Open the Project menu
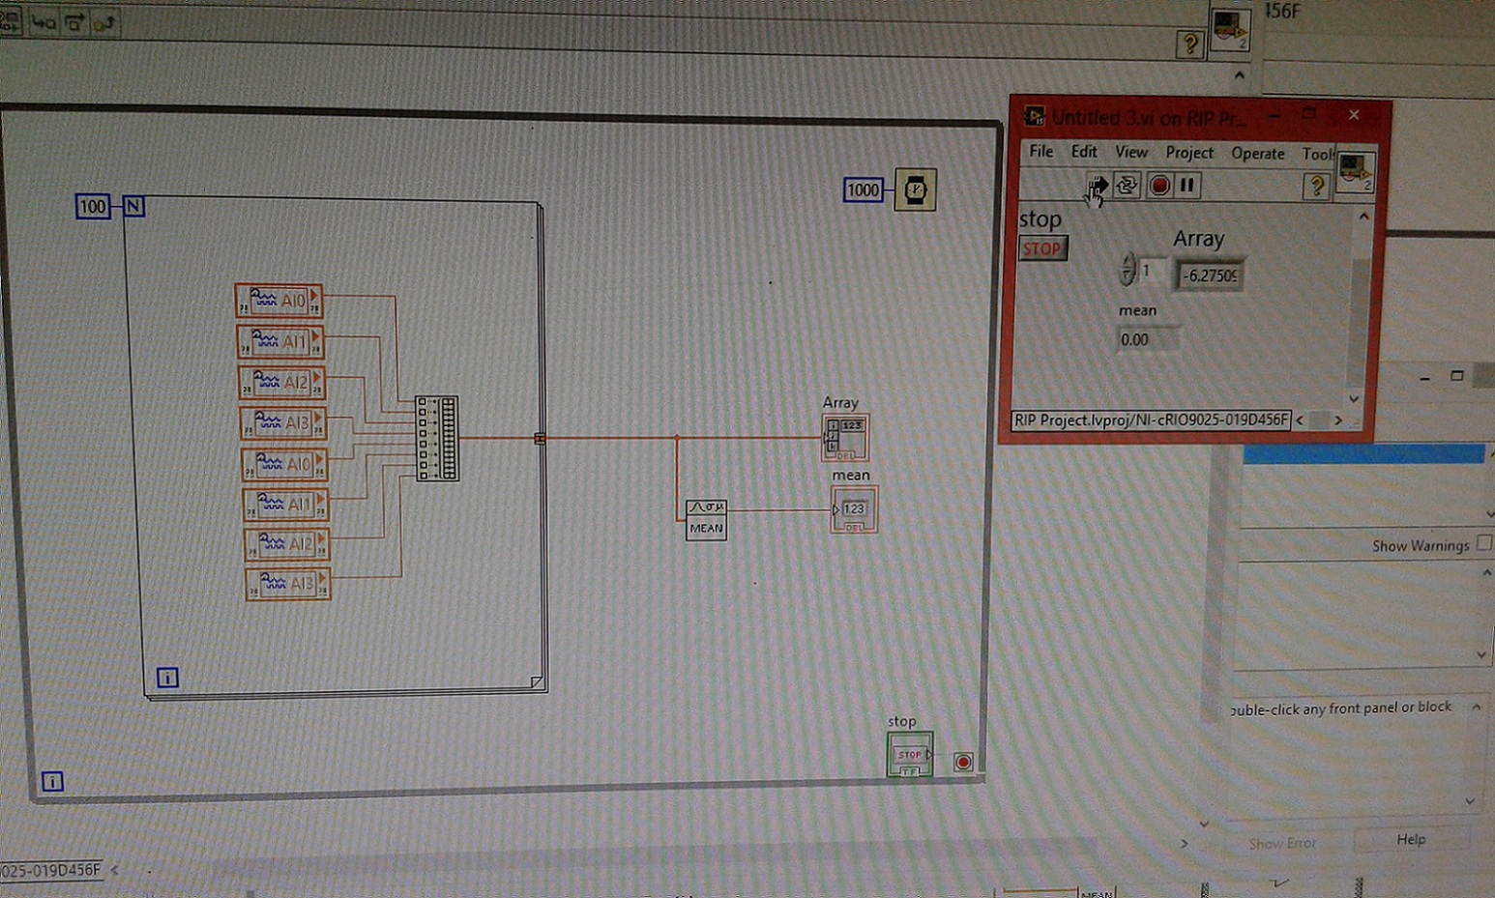The height and width of the screenshot is (898, 1495). [1189, 153]
